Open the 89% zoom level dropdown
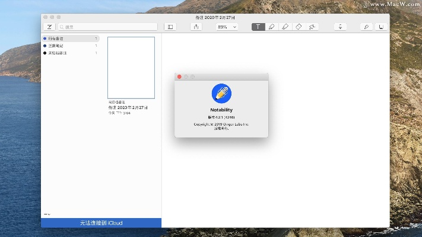The height and width of the screenshot is (237, 422). (x=227, y=27)
